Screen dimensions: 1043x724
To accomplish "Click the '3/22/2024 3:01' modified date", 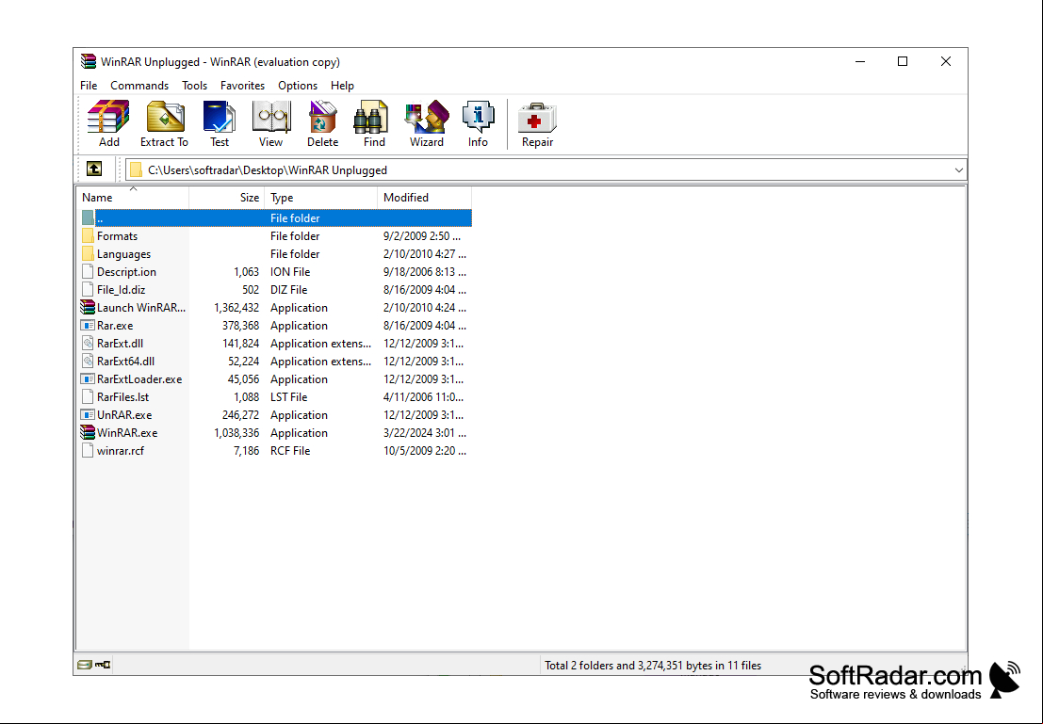I will click(x=424, y=433).
